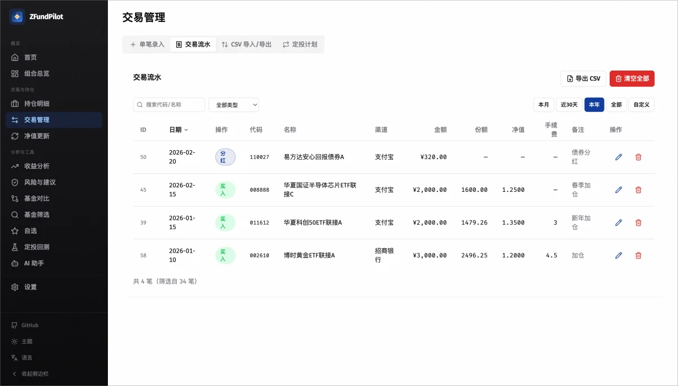Screen dimensions: 678x386
Task: Click the 1.3500 net value cell
Action: pos(513,222)
